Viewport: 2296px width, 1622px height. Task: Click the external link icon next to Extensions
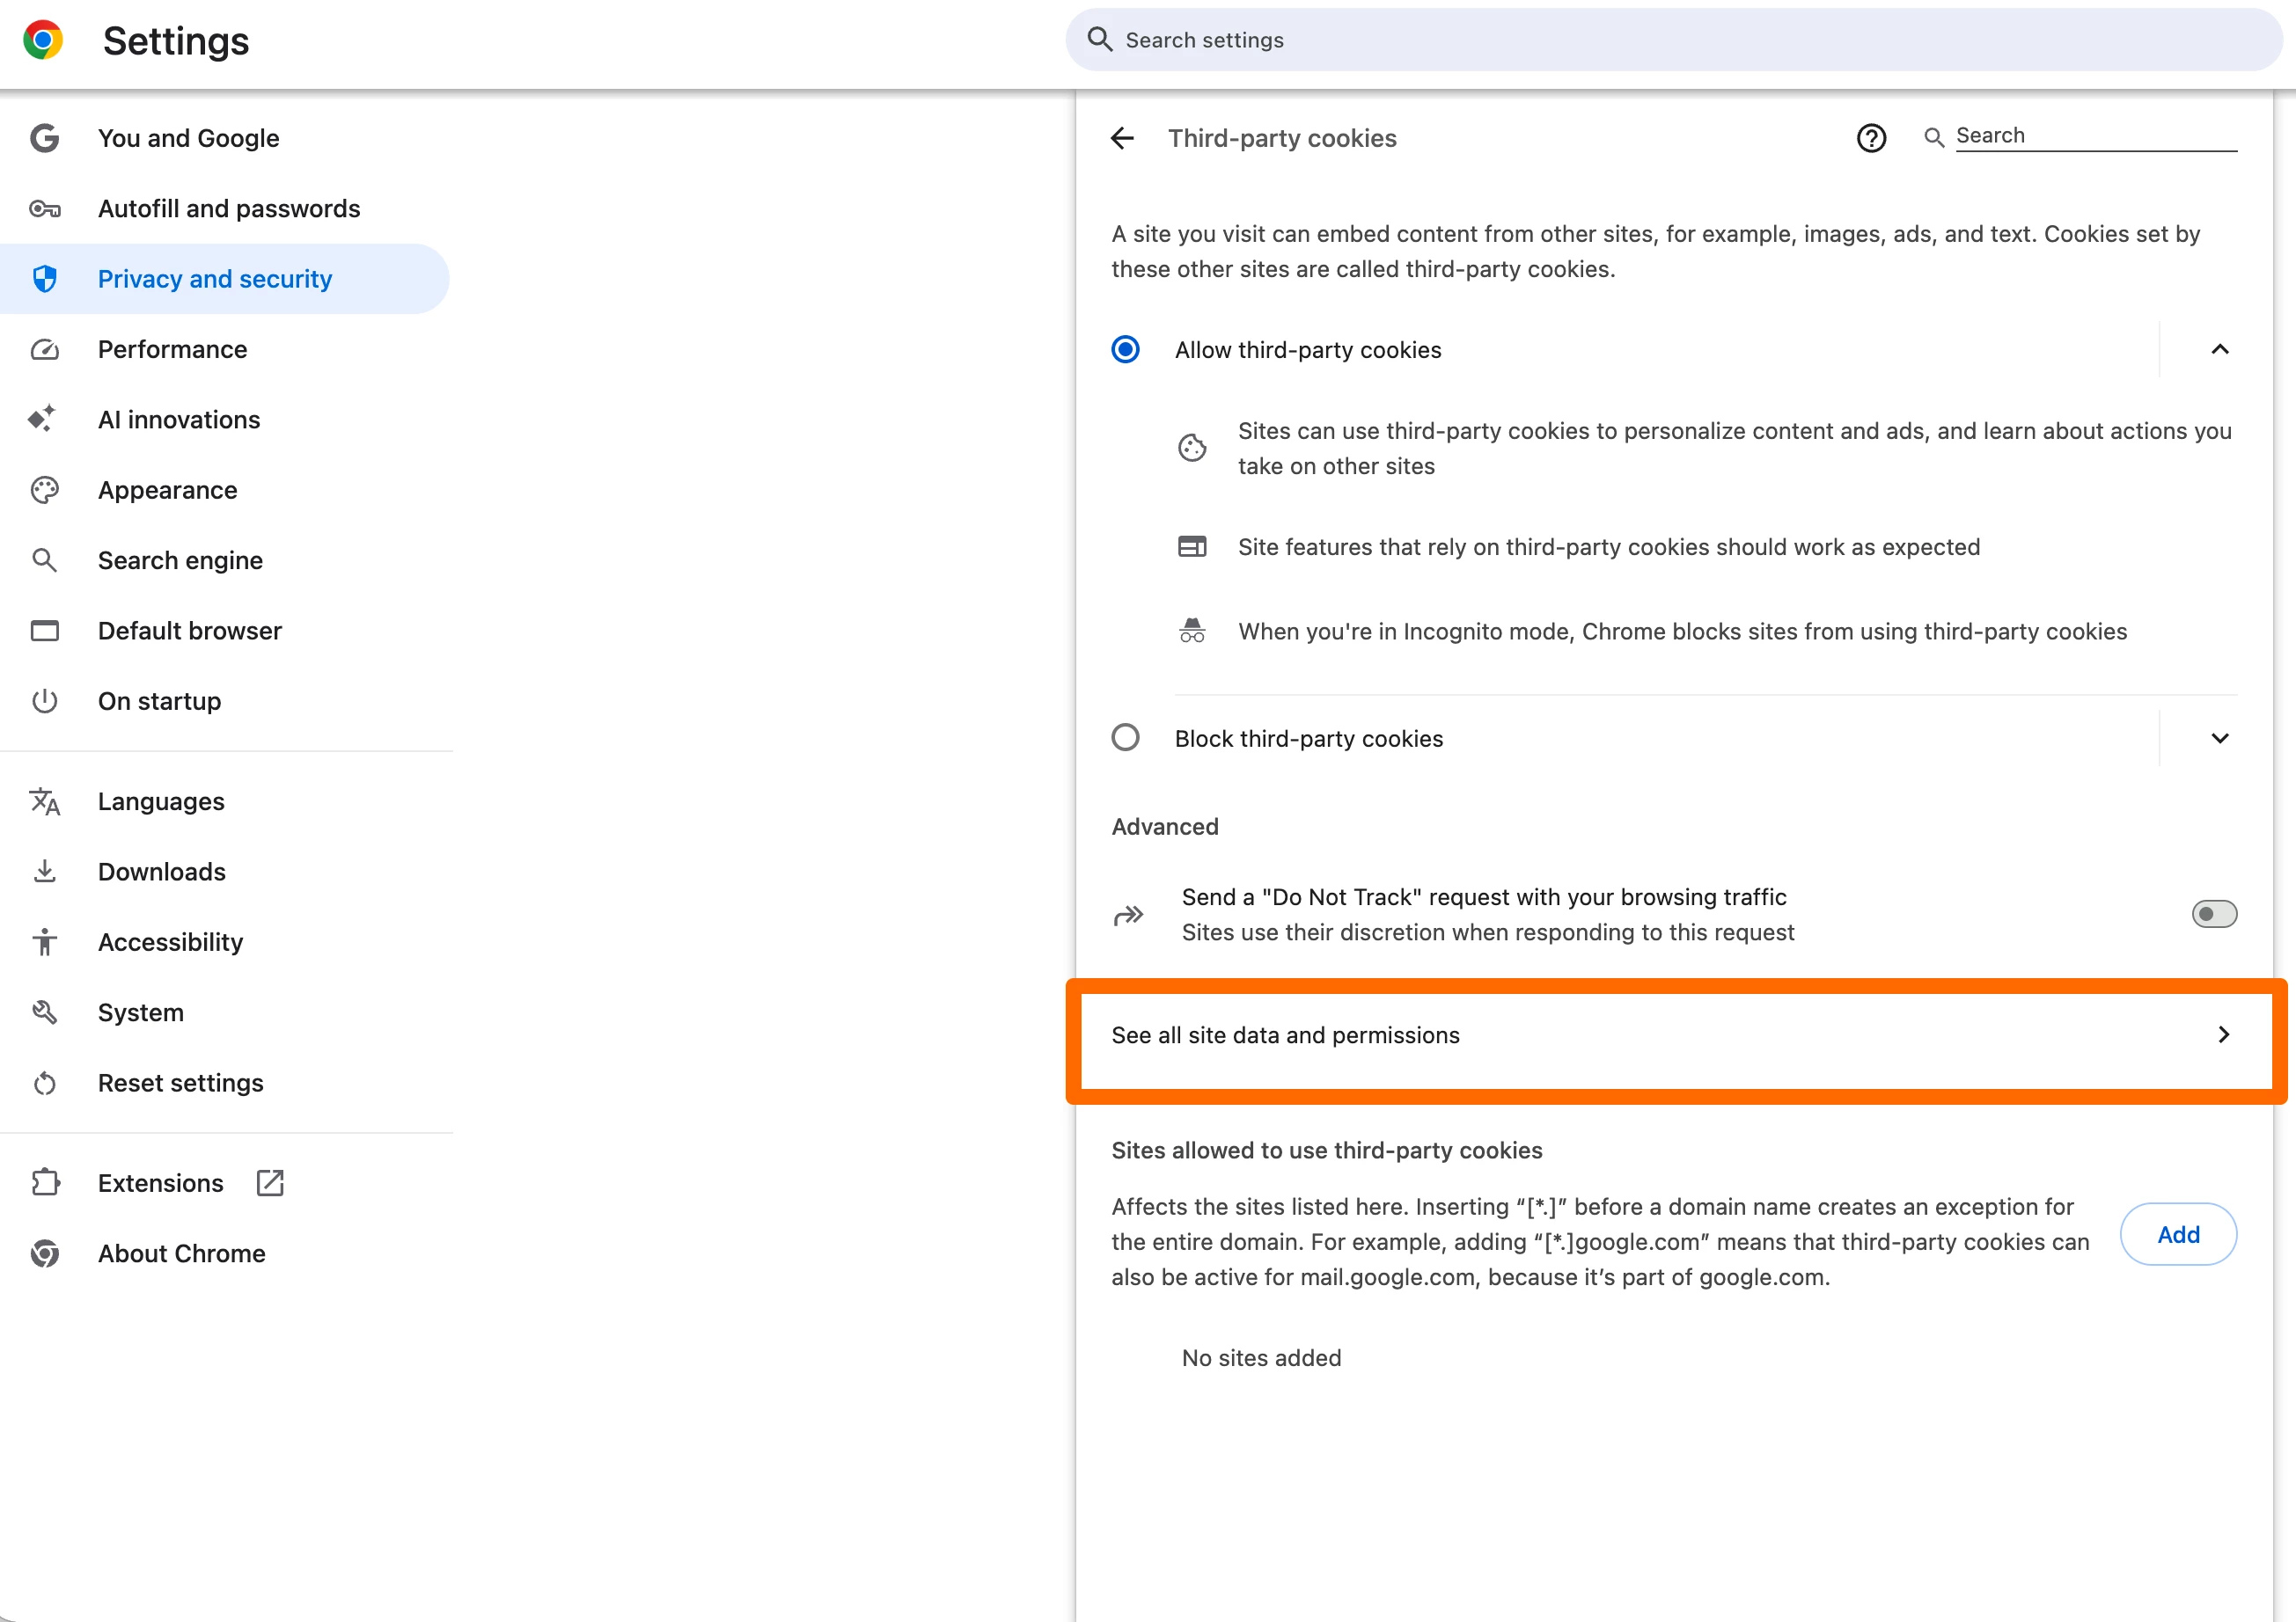click(270, 1183)
